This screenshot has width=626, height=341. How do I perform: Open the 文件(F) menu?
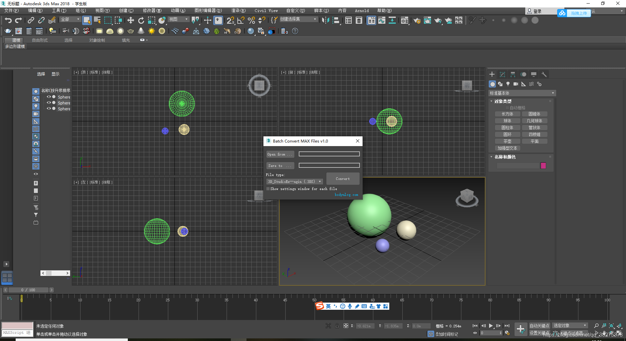(11, 11)
